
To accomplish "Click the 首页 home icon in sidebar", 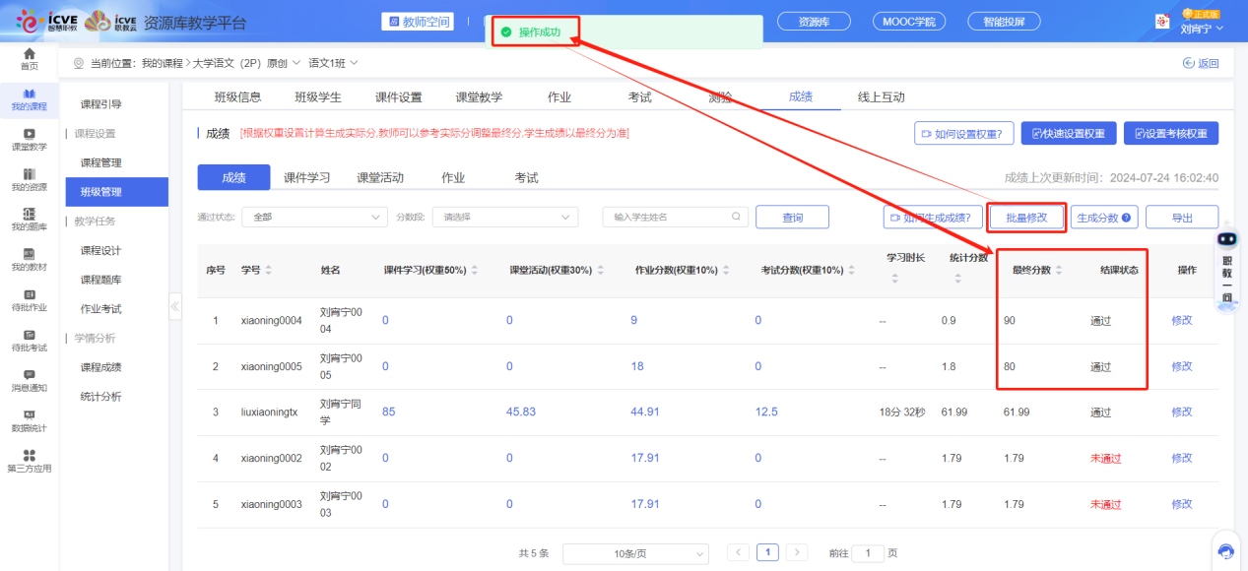I will [x=30, y=57].
